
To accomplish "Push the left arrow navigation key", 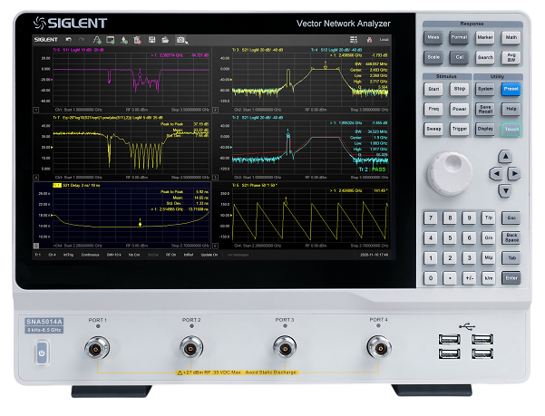I will 496,174.
